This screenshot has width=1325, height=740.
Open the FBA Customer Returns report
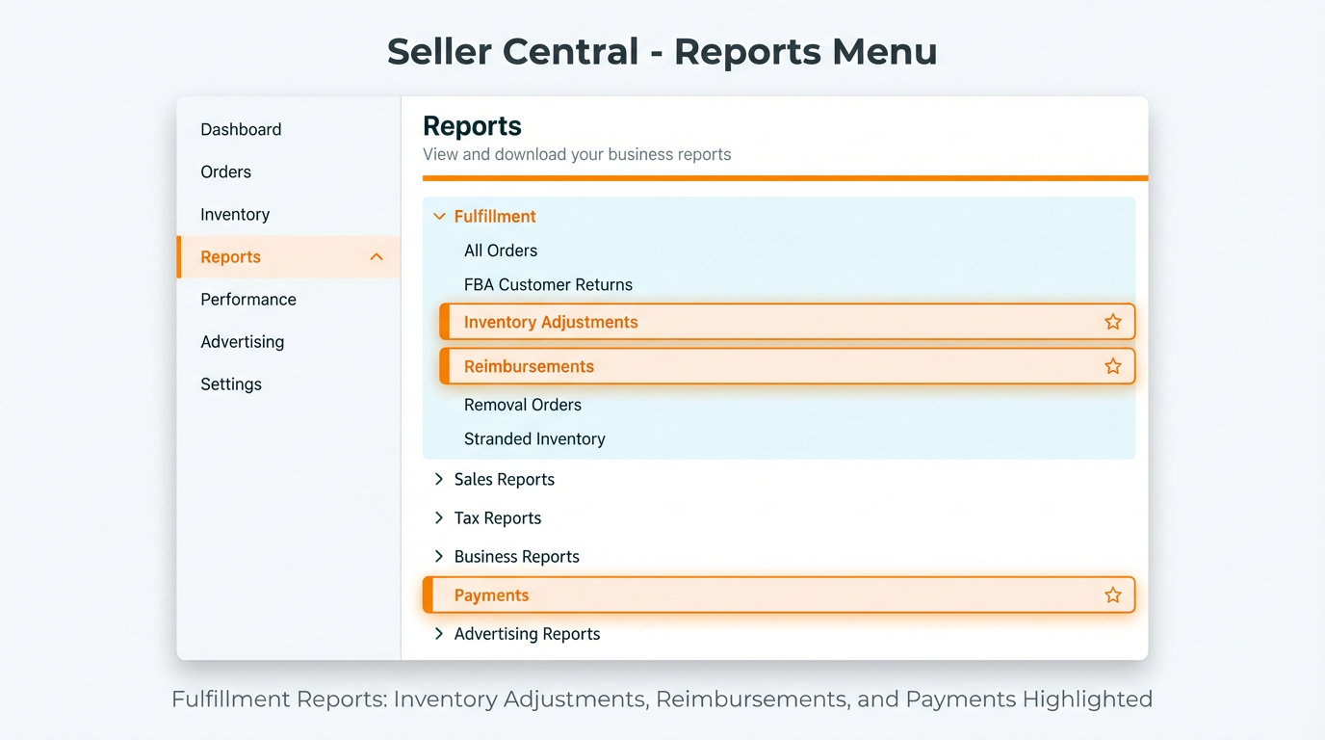pyautogui.click(x=548, y=284)
